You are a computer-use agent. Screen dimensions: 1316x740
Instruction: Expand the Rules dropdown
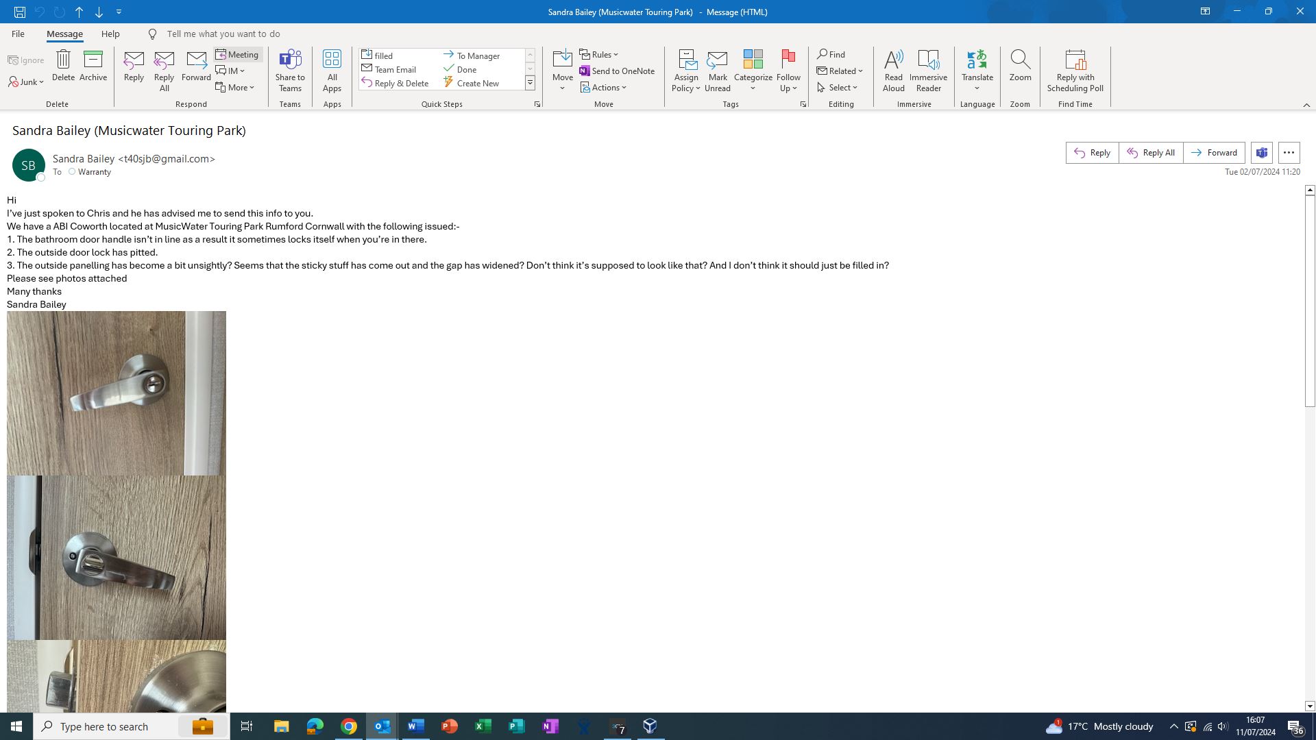[599, 54]
